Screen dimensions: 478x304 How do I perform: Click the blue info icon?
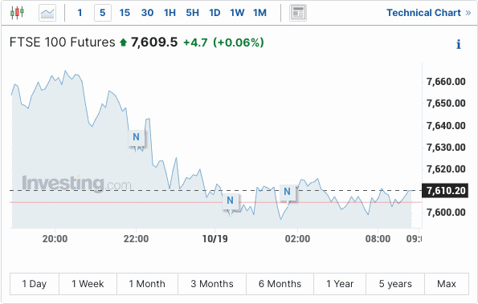[459, 44]
